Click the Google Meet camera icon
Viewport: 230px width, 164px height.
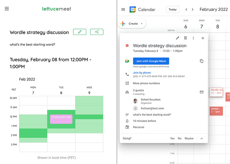pos(127,61)
